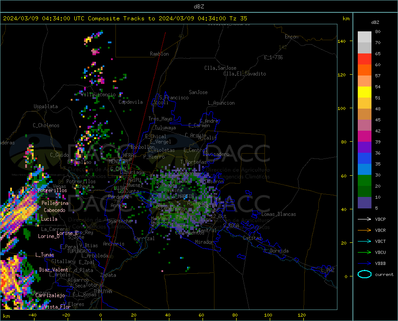Click the Clla.El_Cavadito map label

click(245, 74)
